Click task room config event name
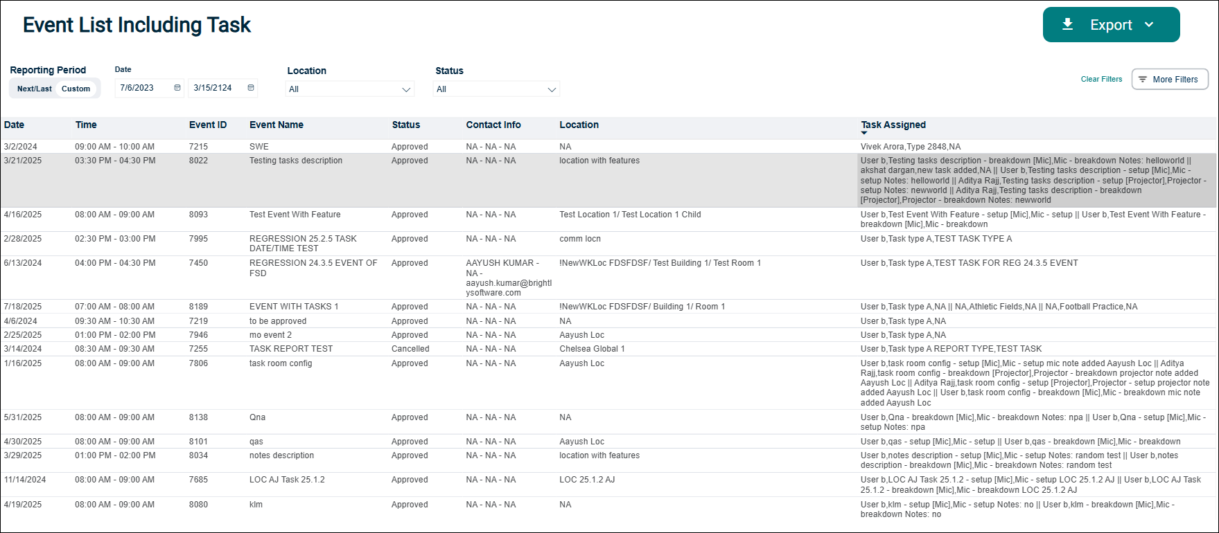This screenshot has height=533, width=1219. pyautogui.click(x=281, y=363)
